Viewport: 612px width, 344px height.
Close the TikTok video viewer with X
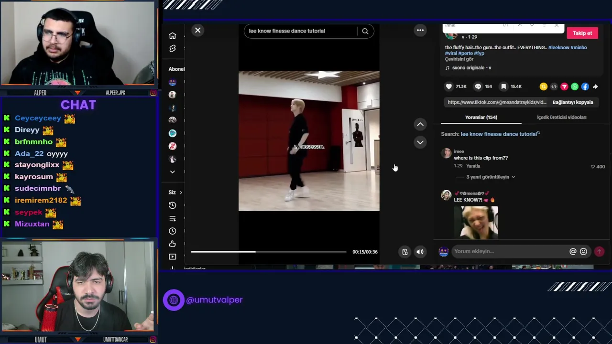(197, 30)
